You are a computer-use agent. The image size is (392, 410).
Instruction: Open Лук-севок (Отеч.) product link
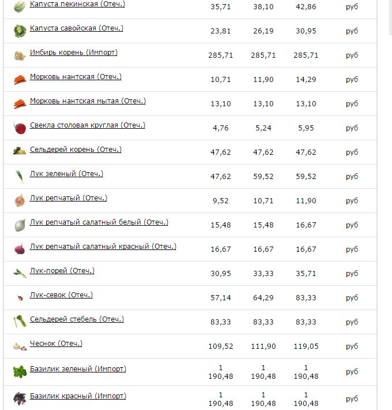[x=61, y=295]
